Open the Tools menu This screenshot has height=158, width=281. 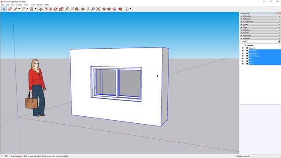(32, 5)
